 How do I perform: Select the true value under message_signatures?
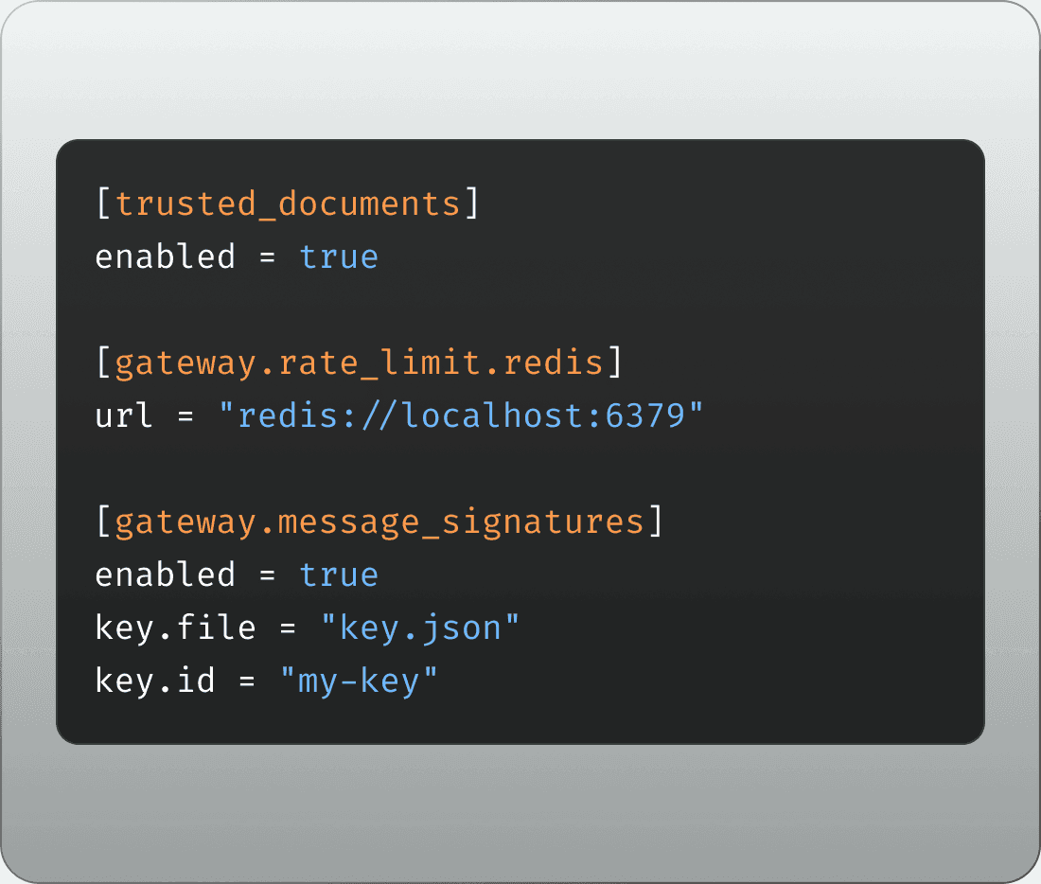coord(339,575)
